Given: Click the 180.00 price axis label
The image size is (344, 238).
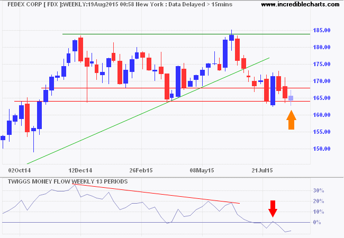Looking at the screenshot, I should (321, 47).
